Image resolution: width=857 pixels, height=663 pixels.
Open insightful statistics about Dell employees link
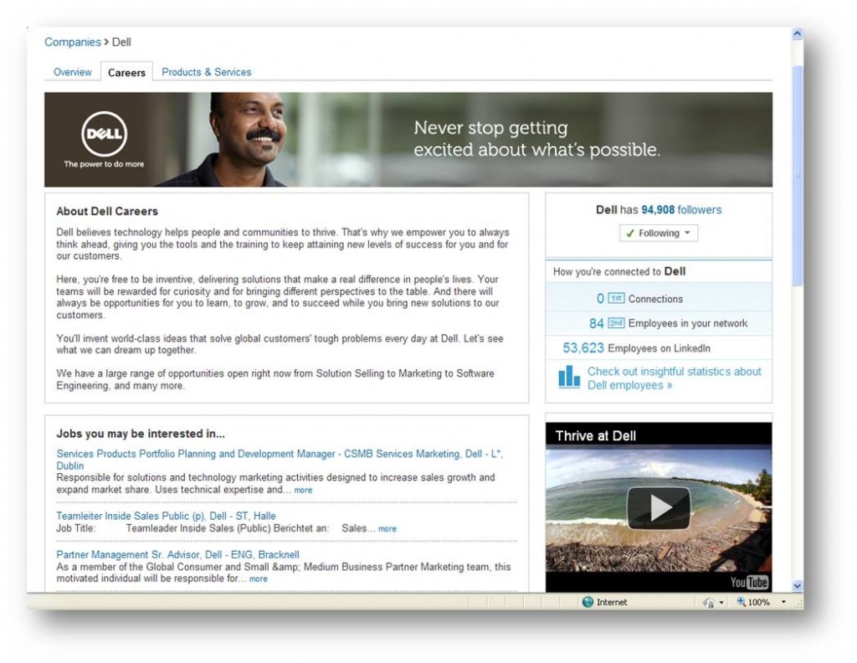(x=674, y=378)
